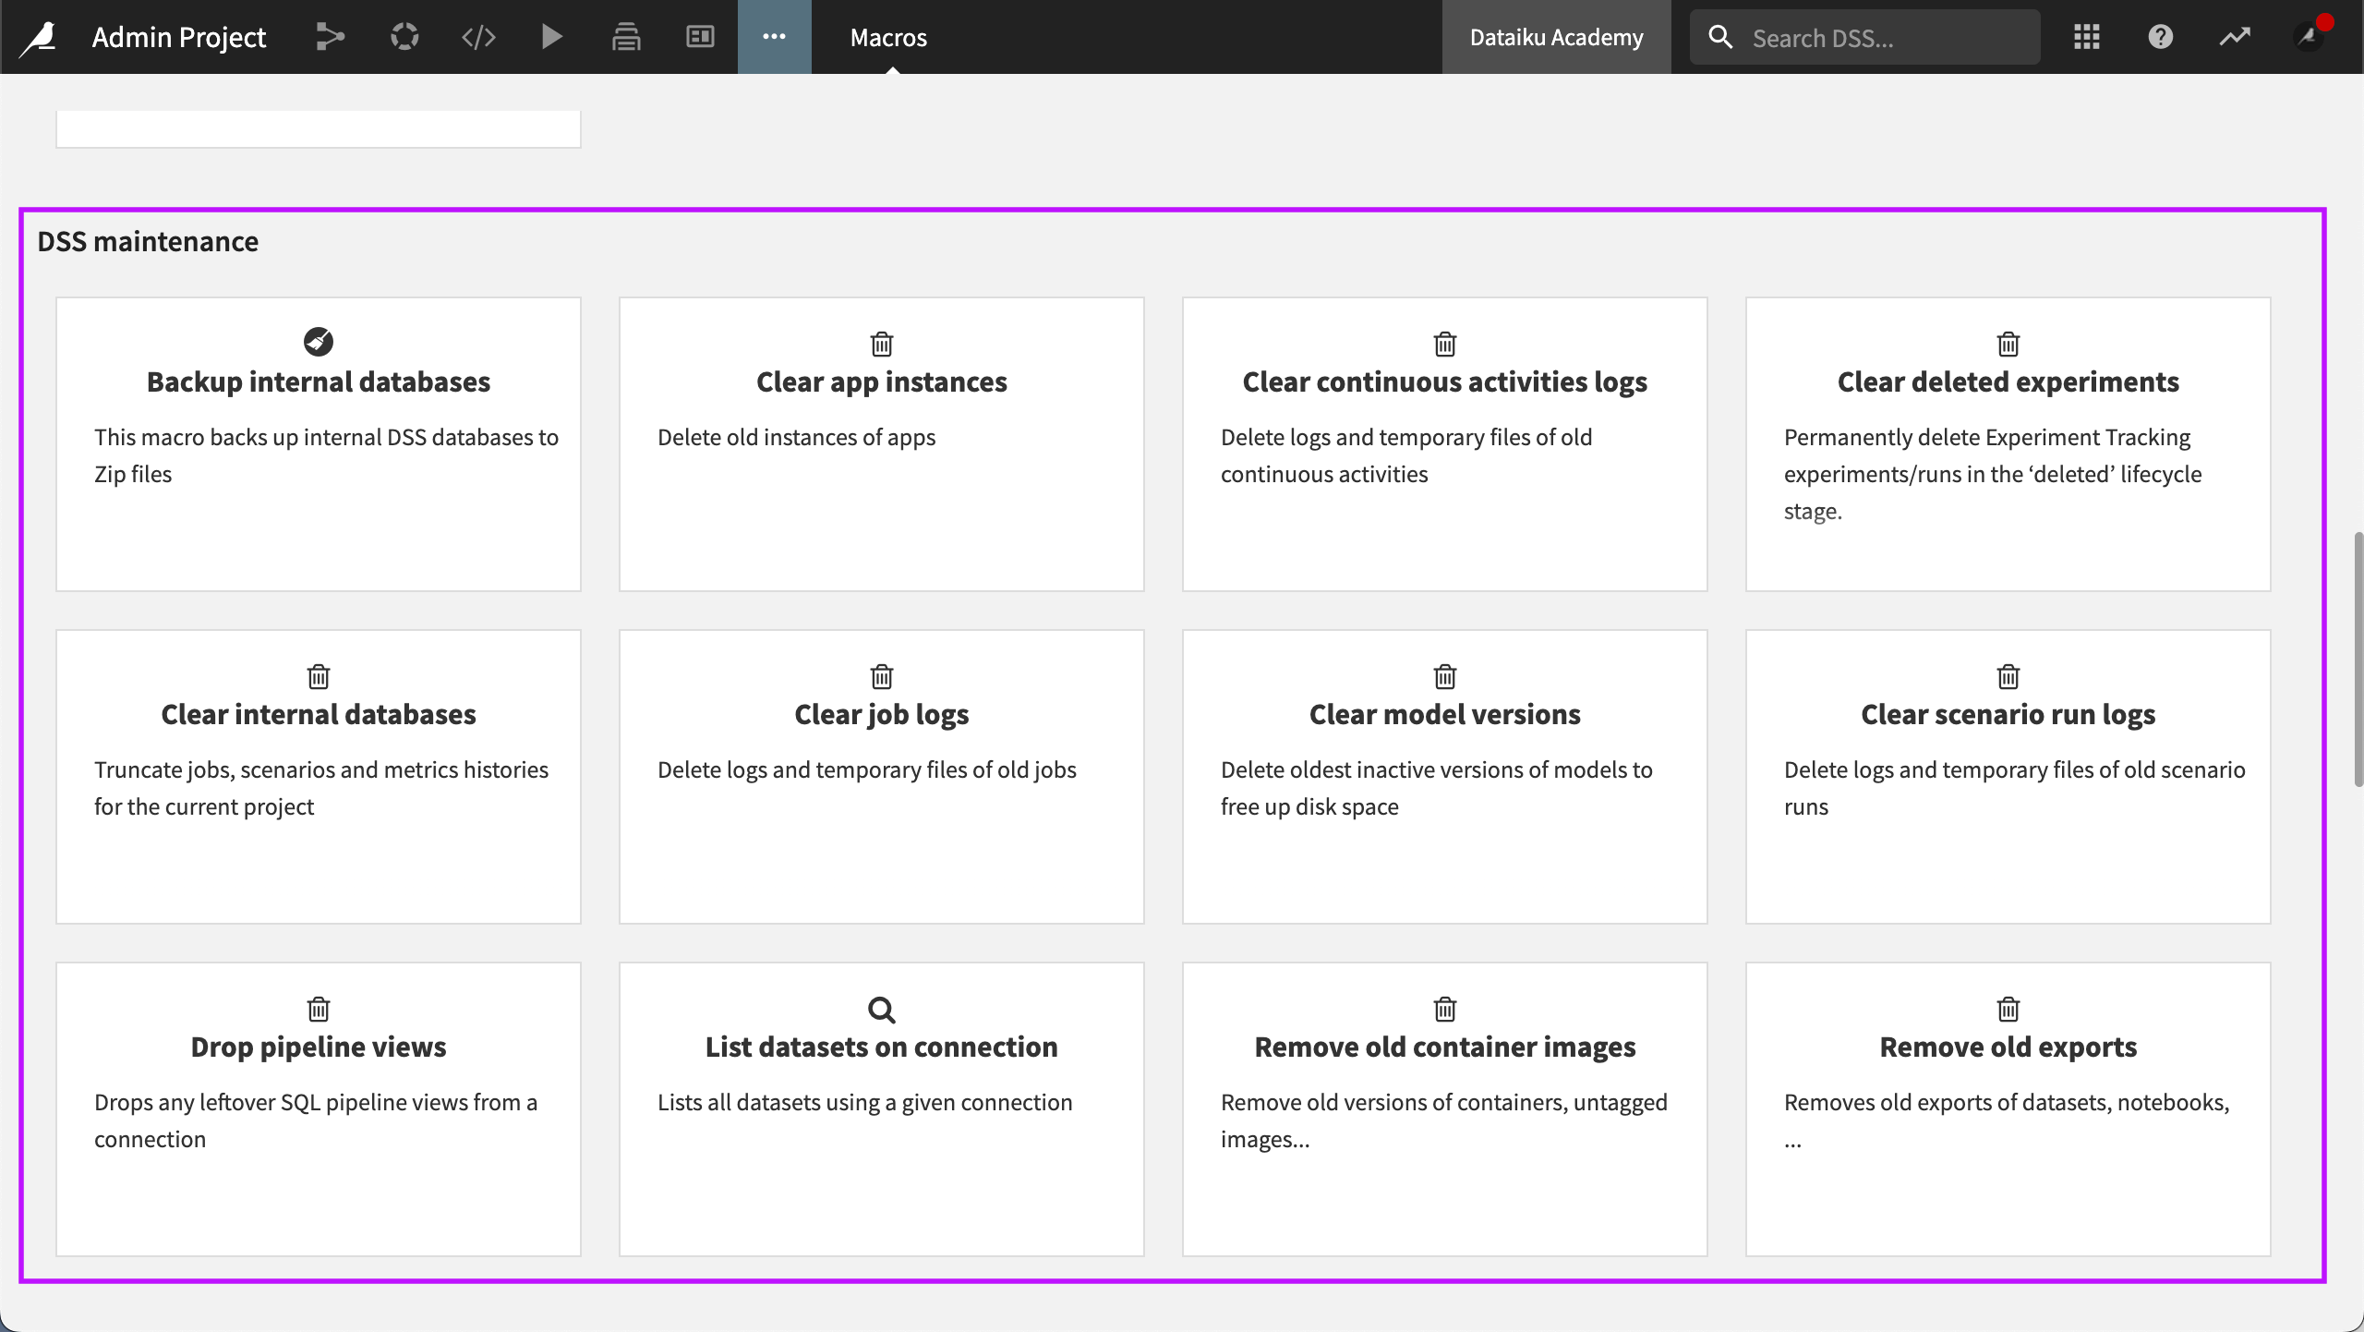
Task: Select the Macros tab label
Action: pyautogui.click(x=888, y=38)
